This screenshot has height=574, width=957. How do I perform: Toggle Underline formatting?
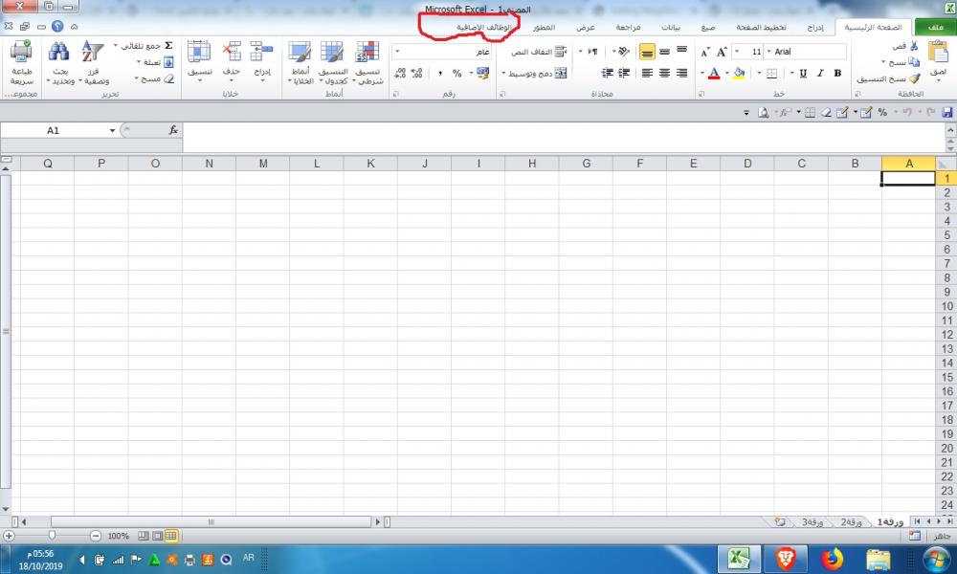(802, 73)
